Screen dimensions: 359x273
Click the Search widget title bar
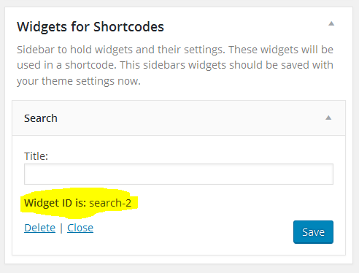click(179, 118)
